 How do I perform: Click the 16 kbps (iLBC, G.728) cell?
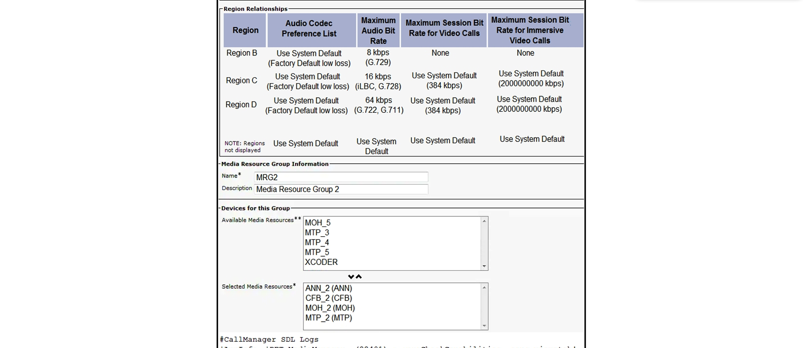point(378,82)
